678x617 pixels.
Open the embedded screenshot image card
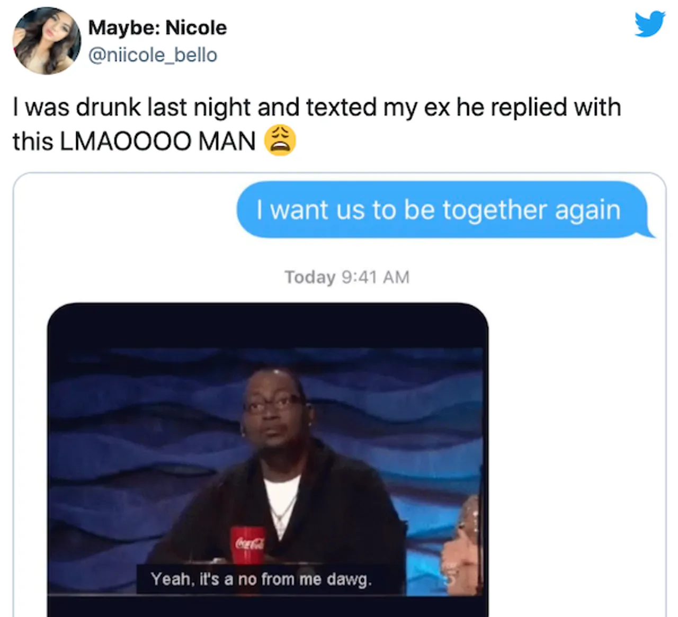tap(339, 395)
